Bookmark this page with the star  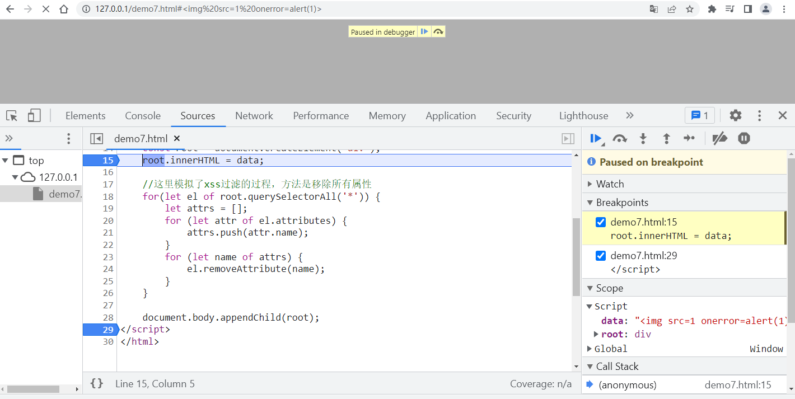coord(690,9)
